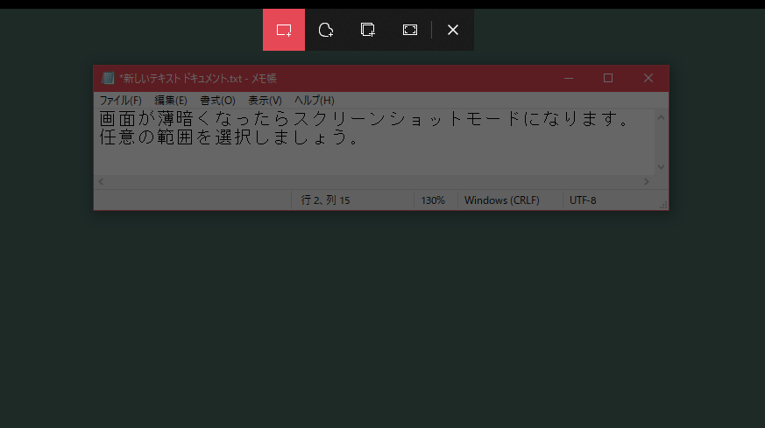
Task: Select the rectangular snip mode
Action: click(283, 30)
